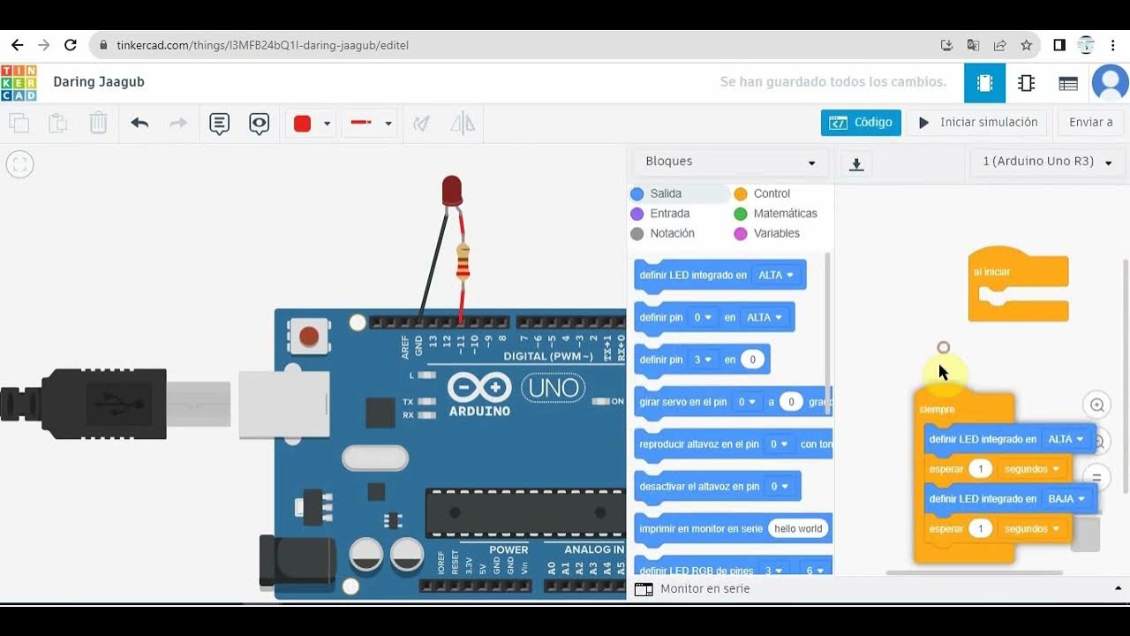The height and width of the screenshot is (636, 1130).
Task: Open ALTA dropdown in palette LED integrado block
Action: [776, 276]
